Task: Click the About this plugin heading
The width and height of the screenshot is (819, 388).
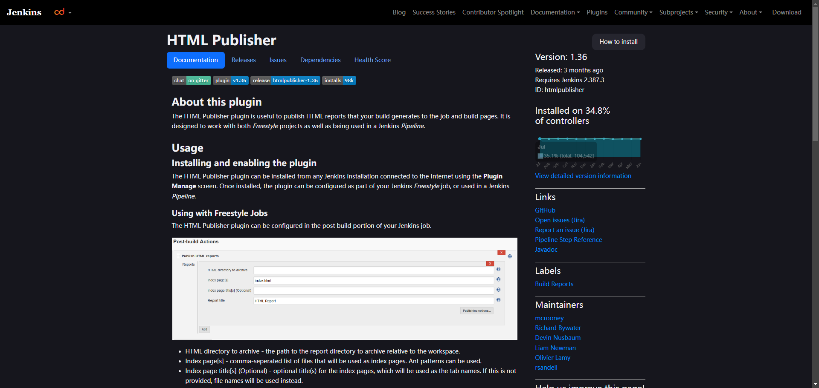Action: (x=217, y=102)
